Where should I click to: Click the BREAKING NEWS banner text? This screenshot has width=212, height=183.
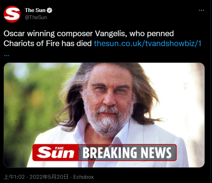(127, 152)
